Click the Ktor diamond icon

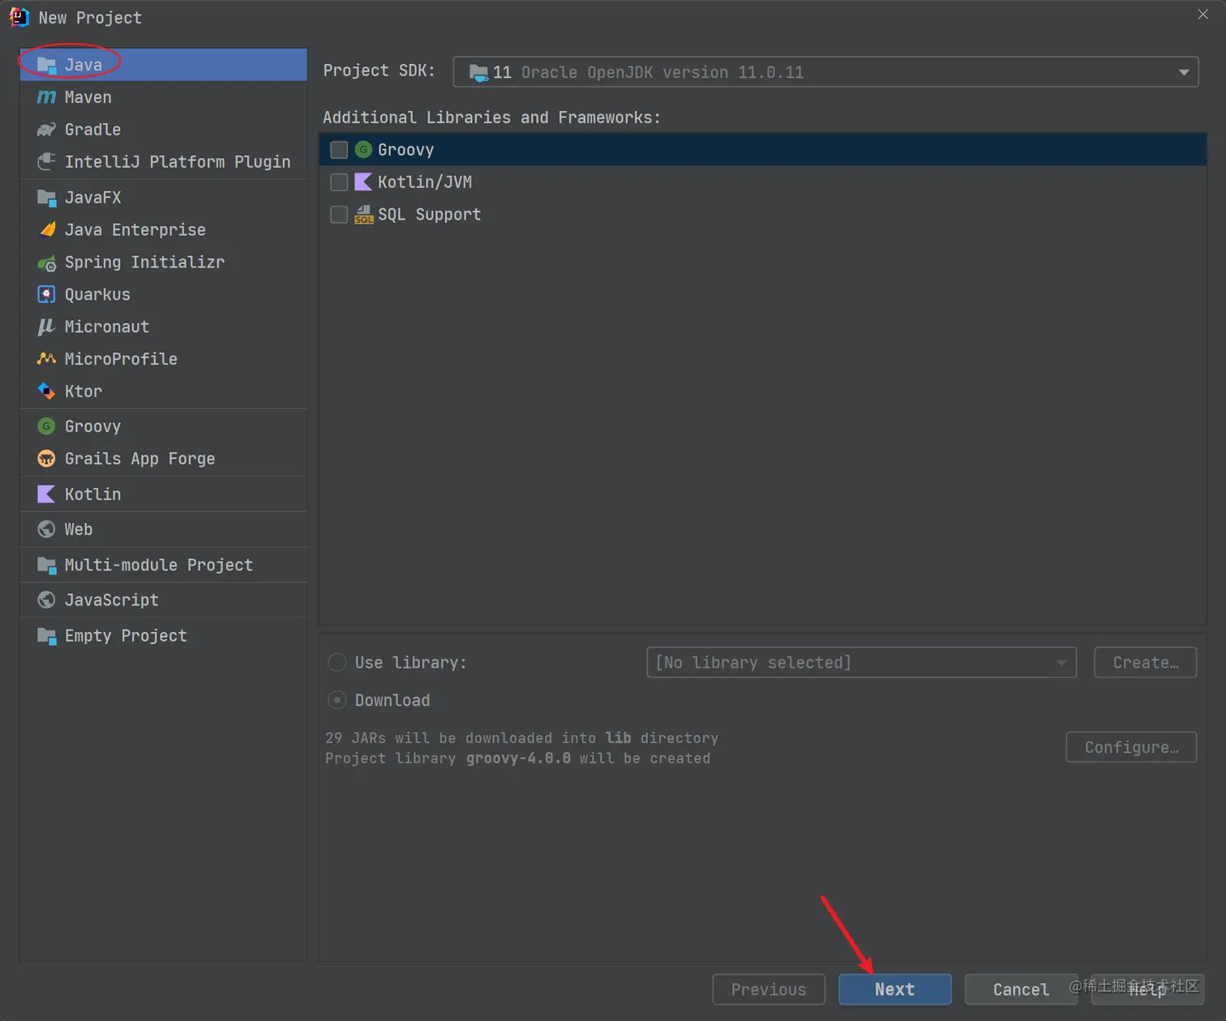pos(46,391)
